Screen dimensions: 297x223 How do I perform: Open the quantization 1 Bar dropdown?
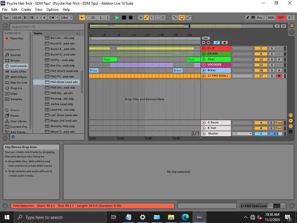point(66,18)
